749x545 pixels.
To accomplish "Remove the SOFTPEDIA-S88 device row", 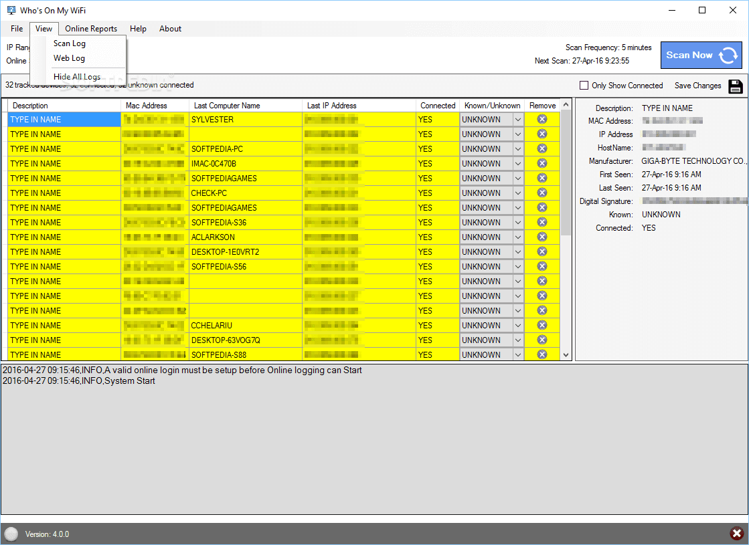I will pyautogui.click(x=542, y=354).
